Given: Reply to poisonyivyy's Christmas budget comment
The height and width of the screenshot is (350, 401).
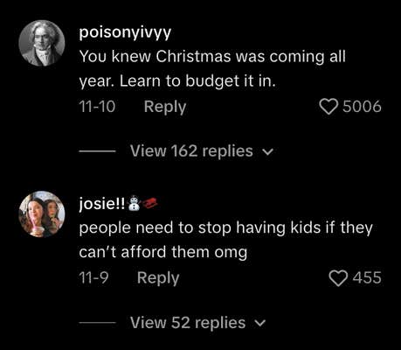Looking at the screenshot, I should click(165, 107).
